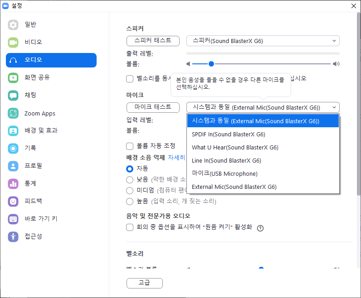Click the 마이크 테스트 button
Viewport: 361px width, 298px height.
153,107
